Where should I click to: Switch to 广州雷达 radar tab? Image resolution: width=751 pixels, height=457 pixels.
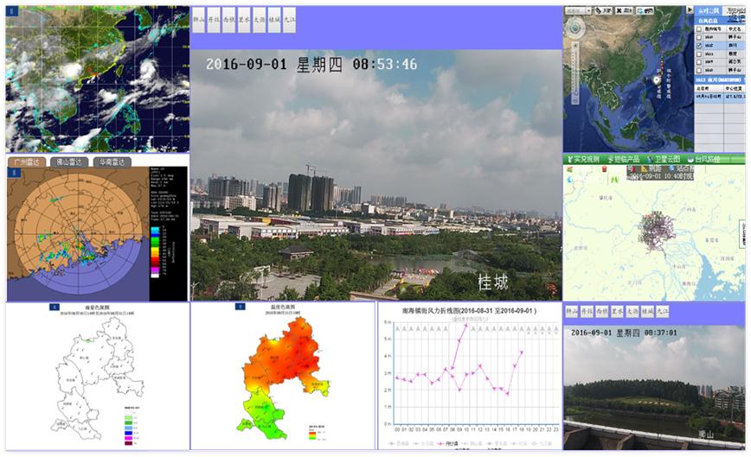coord(27,162)
